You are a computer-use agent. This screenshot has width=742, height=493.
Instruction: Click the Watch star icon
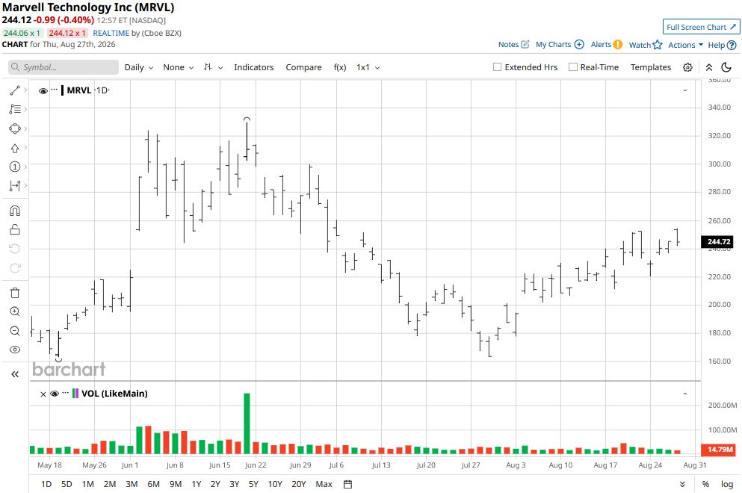658,45
